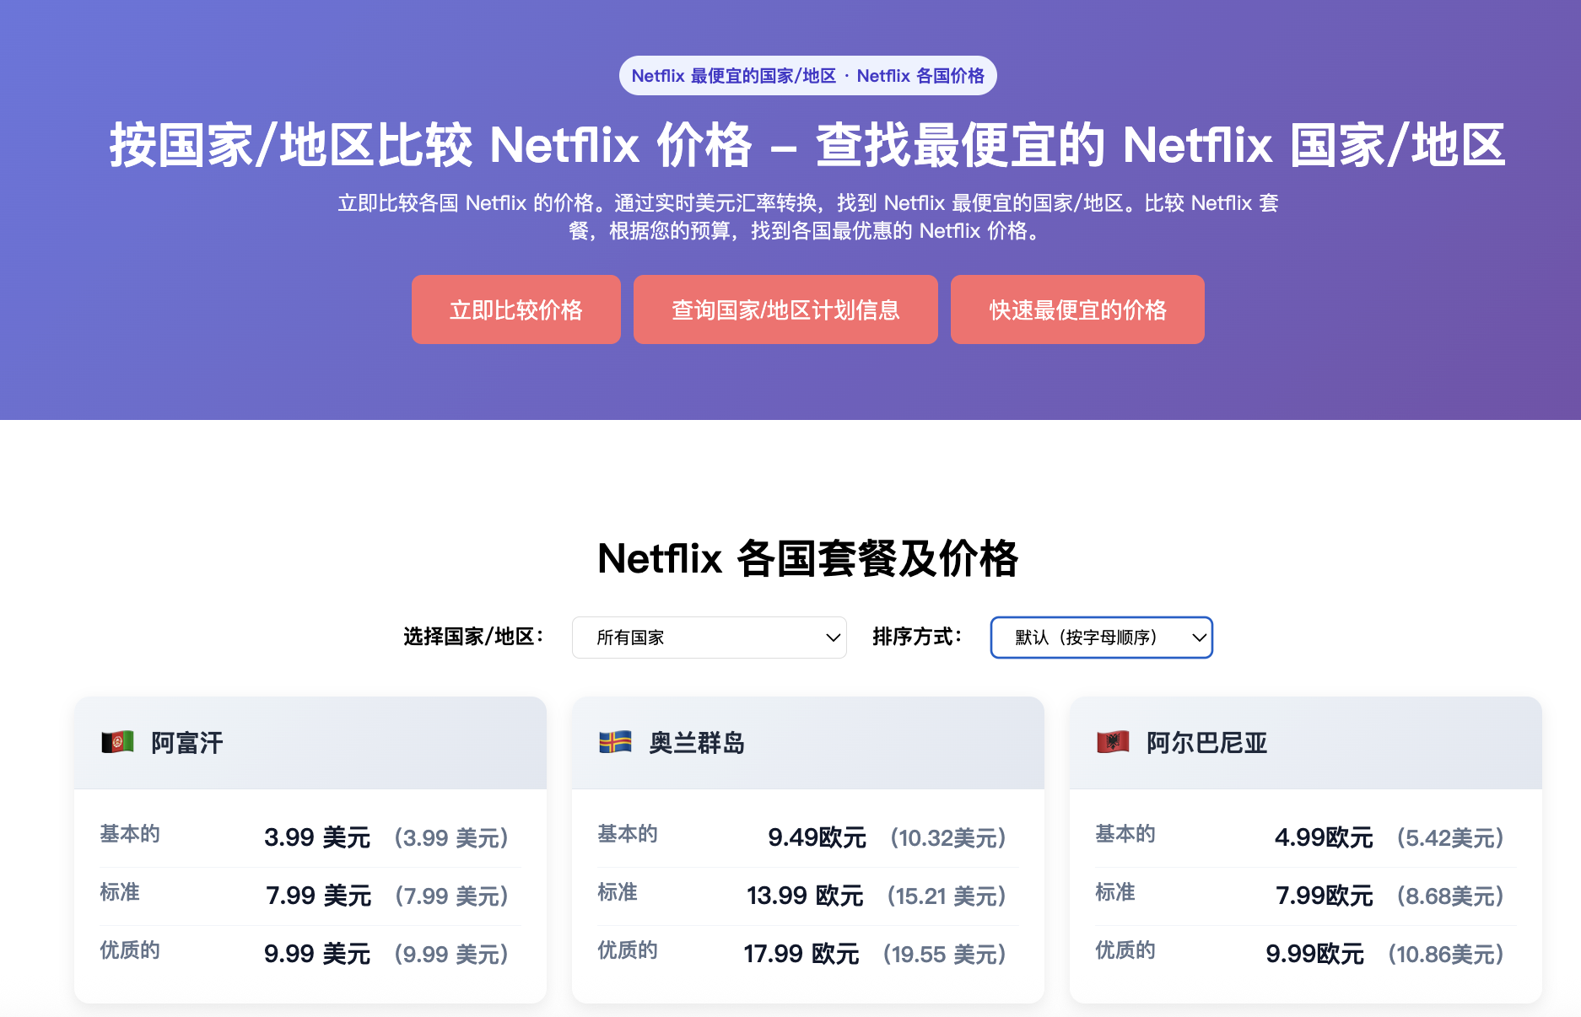Select 奥兰群岛's 优质的 plan price
Image resolution: width=1581 pixels, height=1017 pixels.
(x=801, y=954)
